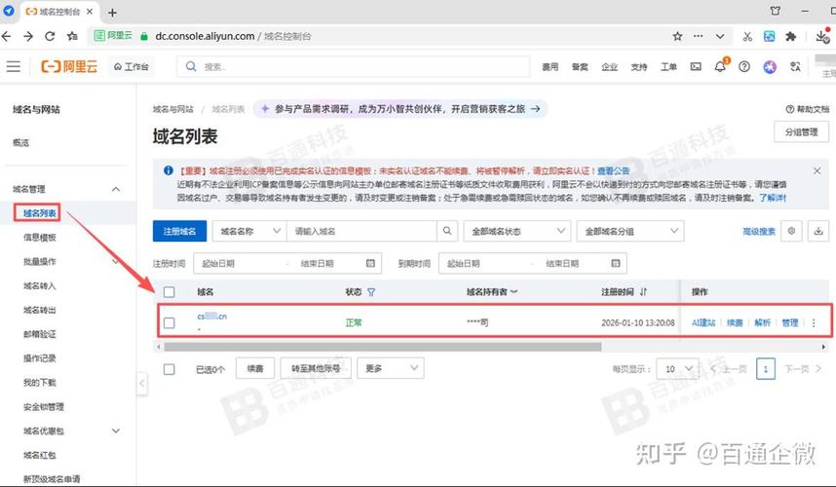
Task: Open the address bar three-dots menu
Action: click(698, 36)
